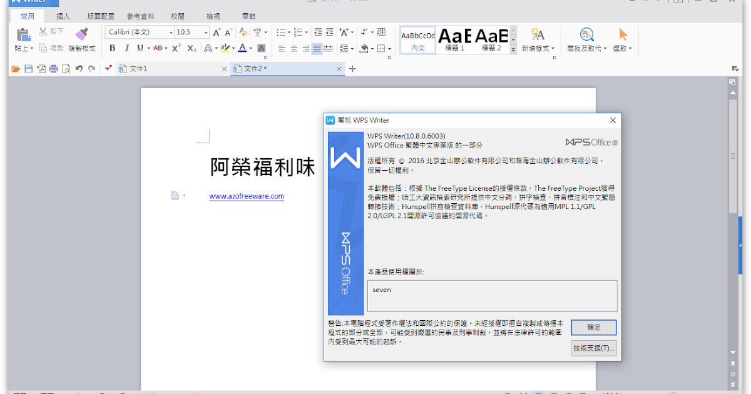Toggle superscript X² formatting
This screenshot has width=751, height=394.
(x=176, y=48)
